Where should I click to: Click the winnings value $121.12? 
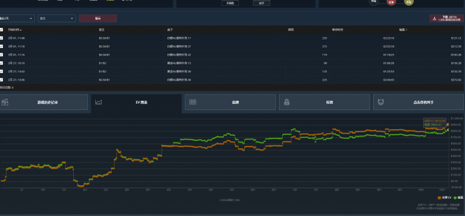[456, 38]
